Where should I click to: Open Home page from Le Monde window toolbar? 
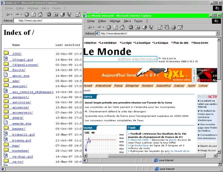pos(122,27)
